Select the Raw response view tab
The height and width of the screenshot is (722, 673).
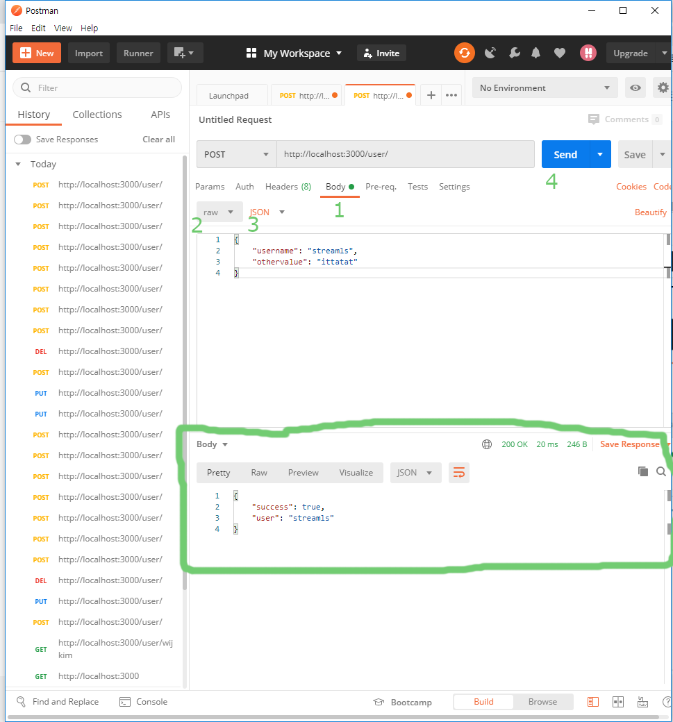[259, 473]
